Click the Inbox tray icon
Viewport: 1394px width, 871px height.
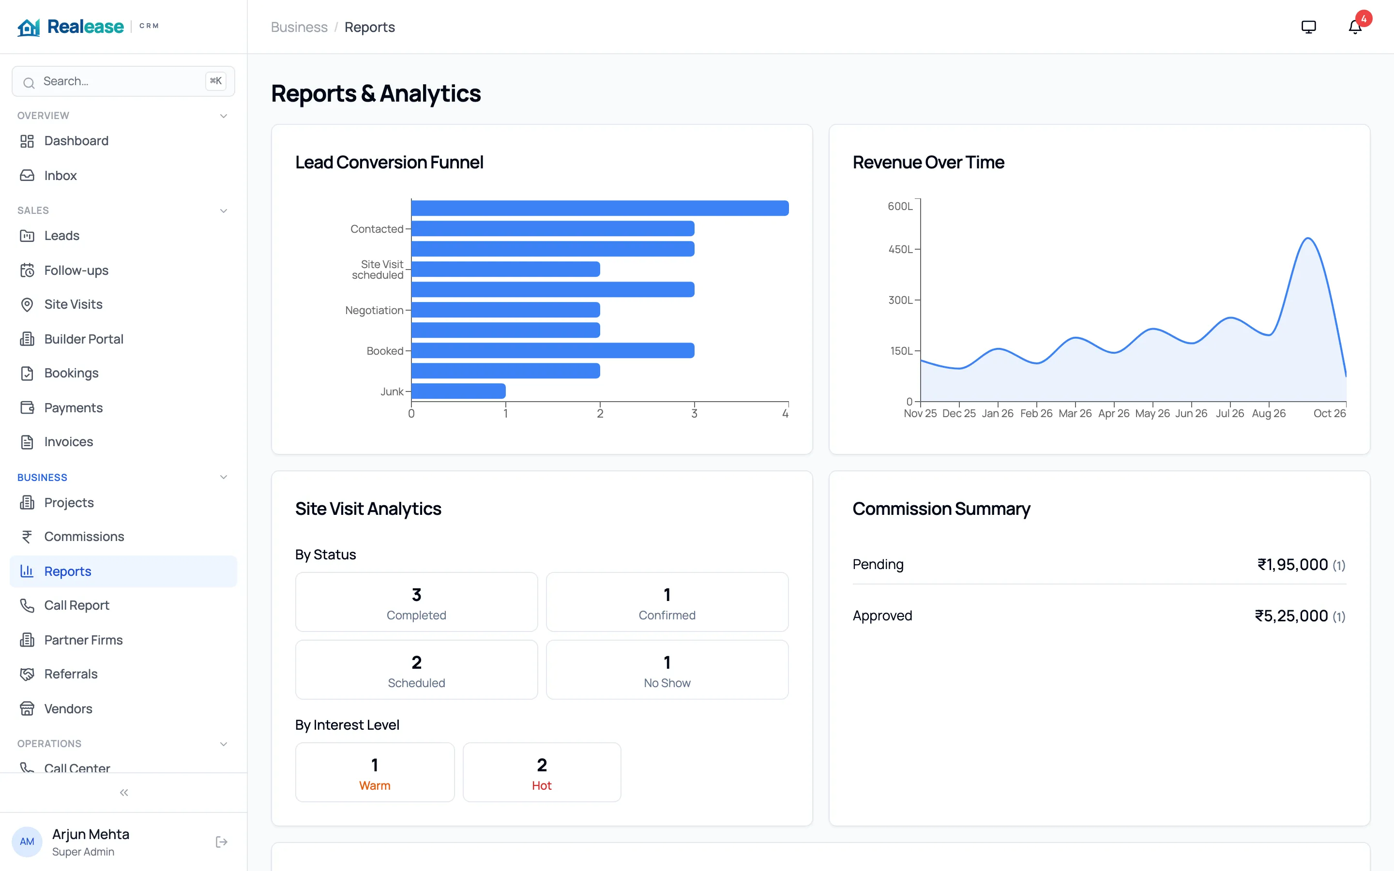[x=27, y=175]
